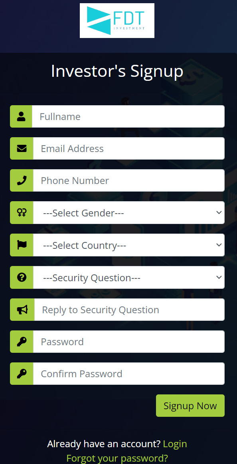Click the key icon beside Confirm Password
This screenshot has width=237, height=464.
pyautogui.click(x=22, y=374)
